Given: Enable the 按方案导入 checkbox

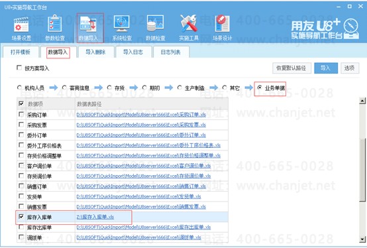Looking at the screenshot, I should pyautogui.click(x=19, y=68).
